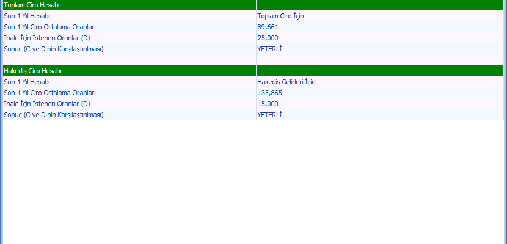Image resolution: width=507 pixels, height=244 pixels.
Task: Click Son 1 Yıl Ciro Ortalama Oranları beside 89,661
Action: point(49,27)
